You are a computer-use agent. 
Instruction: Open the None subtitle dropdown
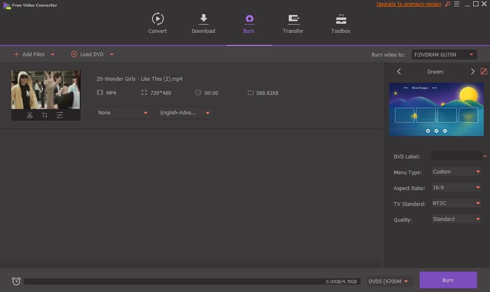point(123,113)
